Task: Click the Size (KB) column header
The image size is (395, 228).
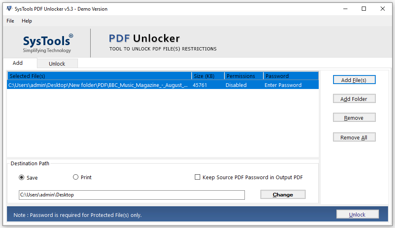Action: tap(208, 76)
